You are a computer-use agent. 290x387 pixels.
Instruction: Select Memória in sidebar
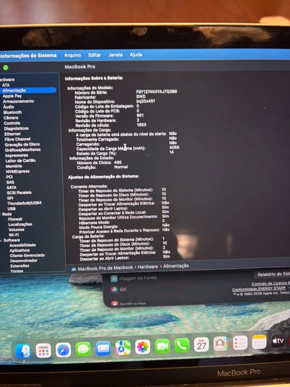[14, 166]
